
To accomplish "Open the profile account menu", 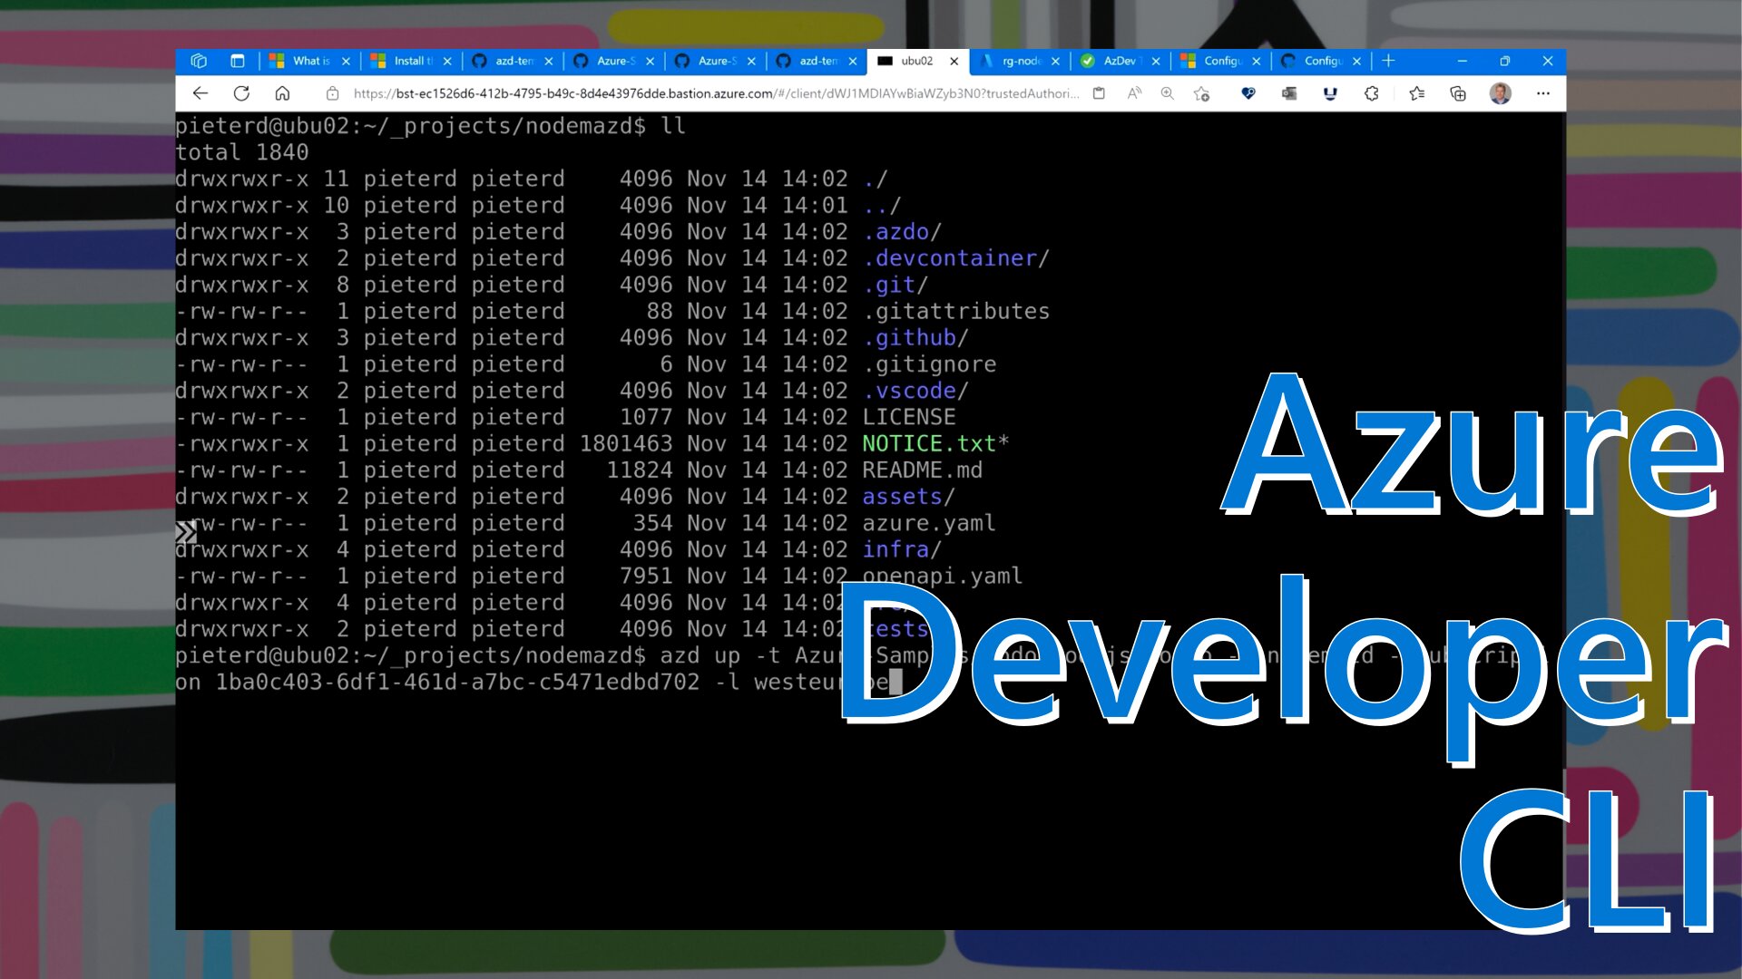I will click(x=1500, y=93).
